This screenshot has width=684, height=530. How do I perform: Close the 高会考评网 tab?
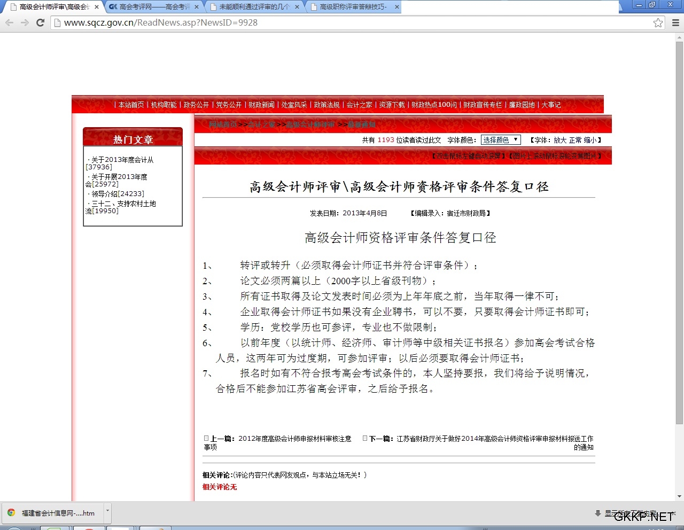pos(197,7)
